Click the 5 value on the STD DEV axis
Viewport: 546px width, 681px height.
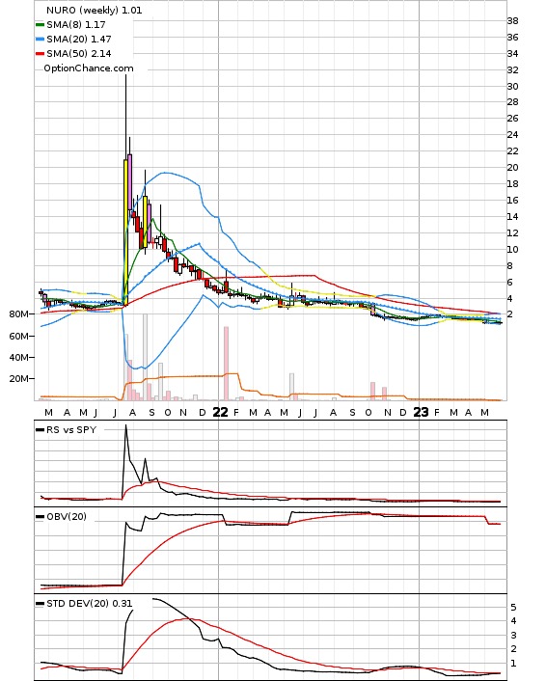[513, 608]
